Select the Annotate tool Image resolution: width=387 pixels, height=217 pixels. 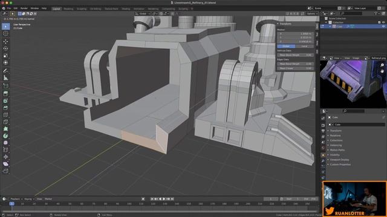click(5, 71)
